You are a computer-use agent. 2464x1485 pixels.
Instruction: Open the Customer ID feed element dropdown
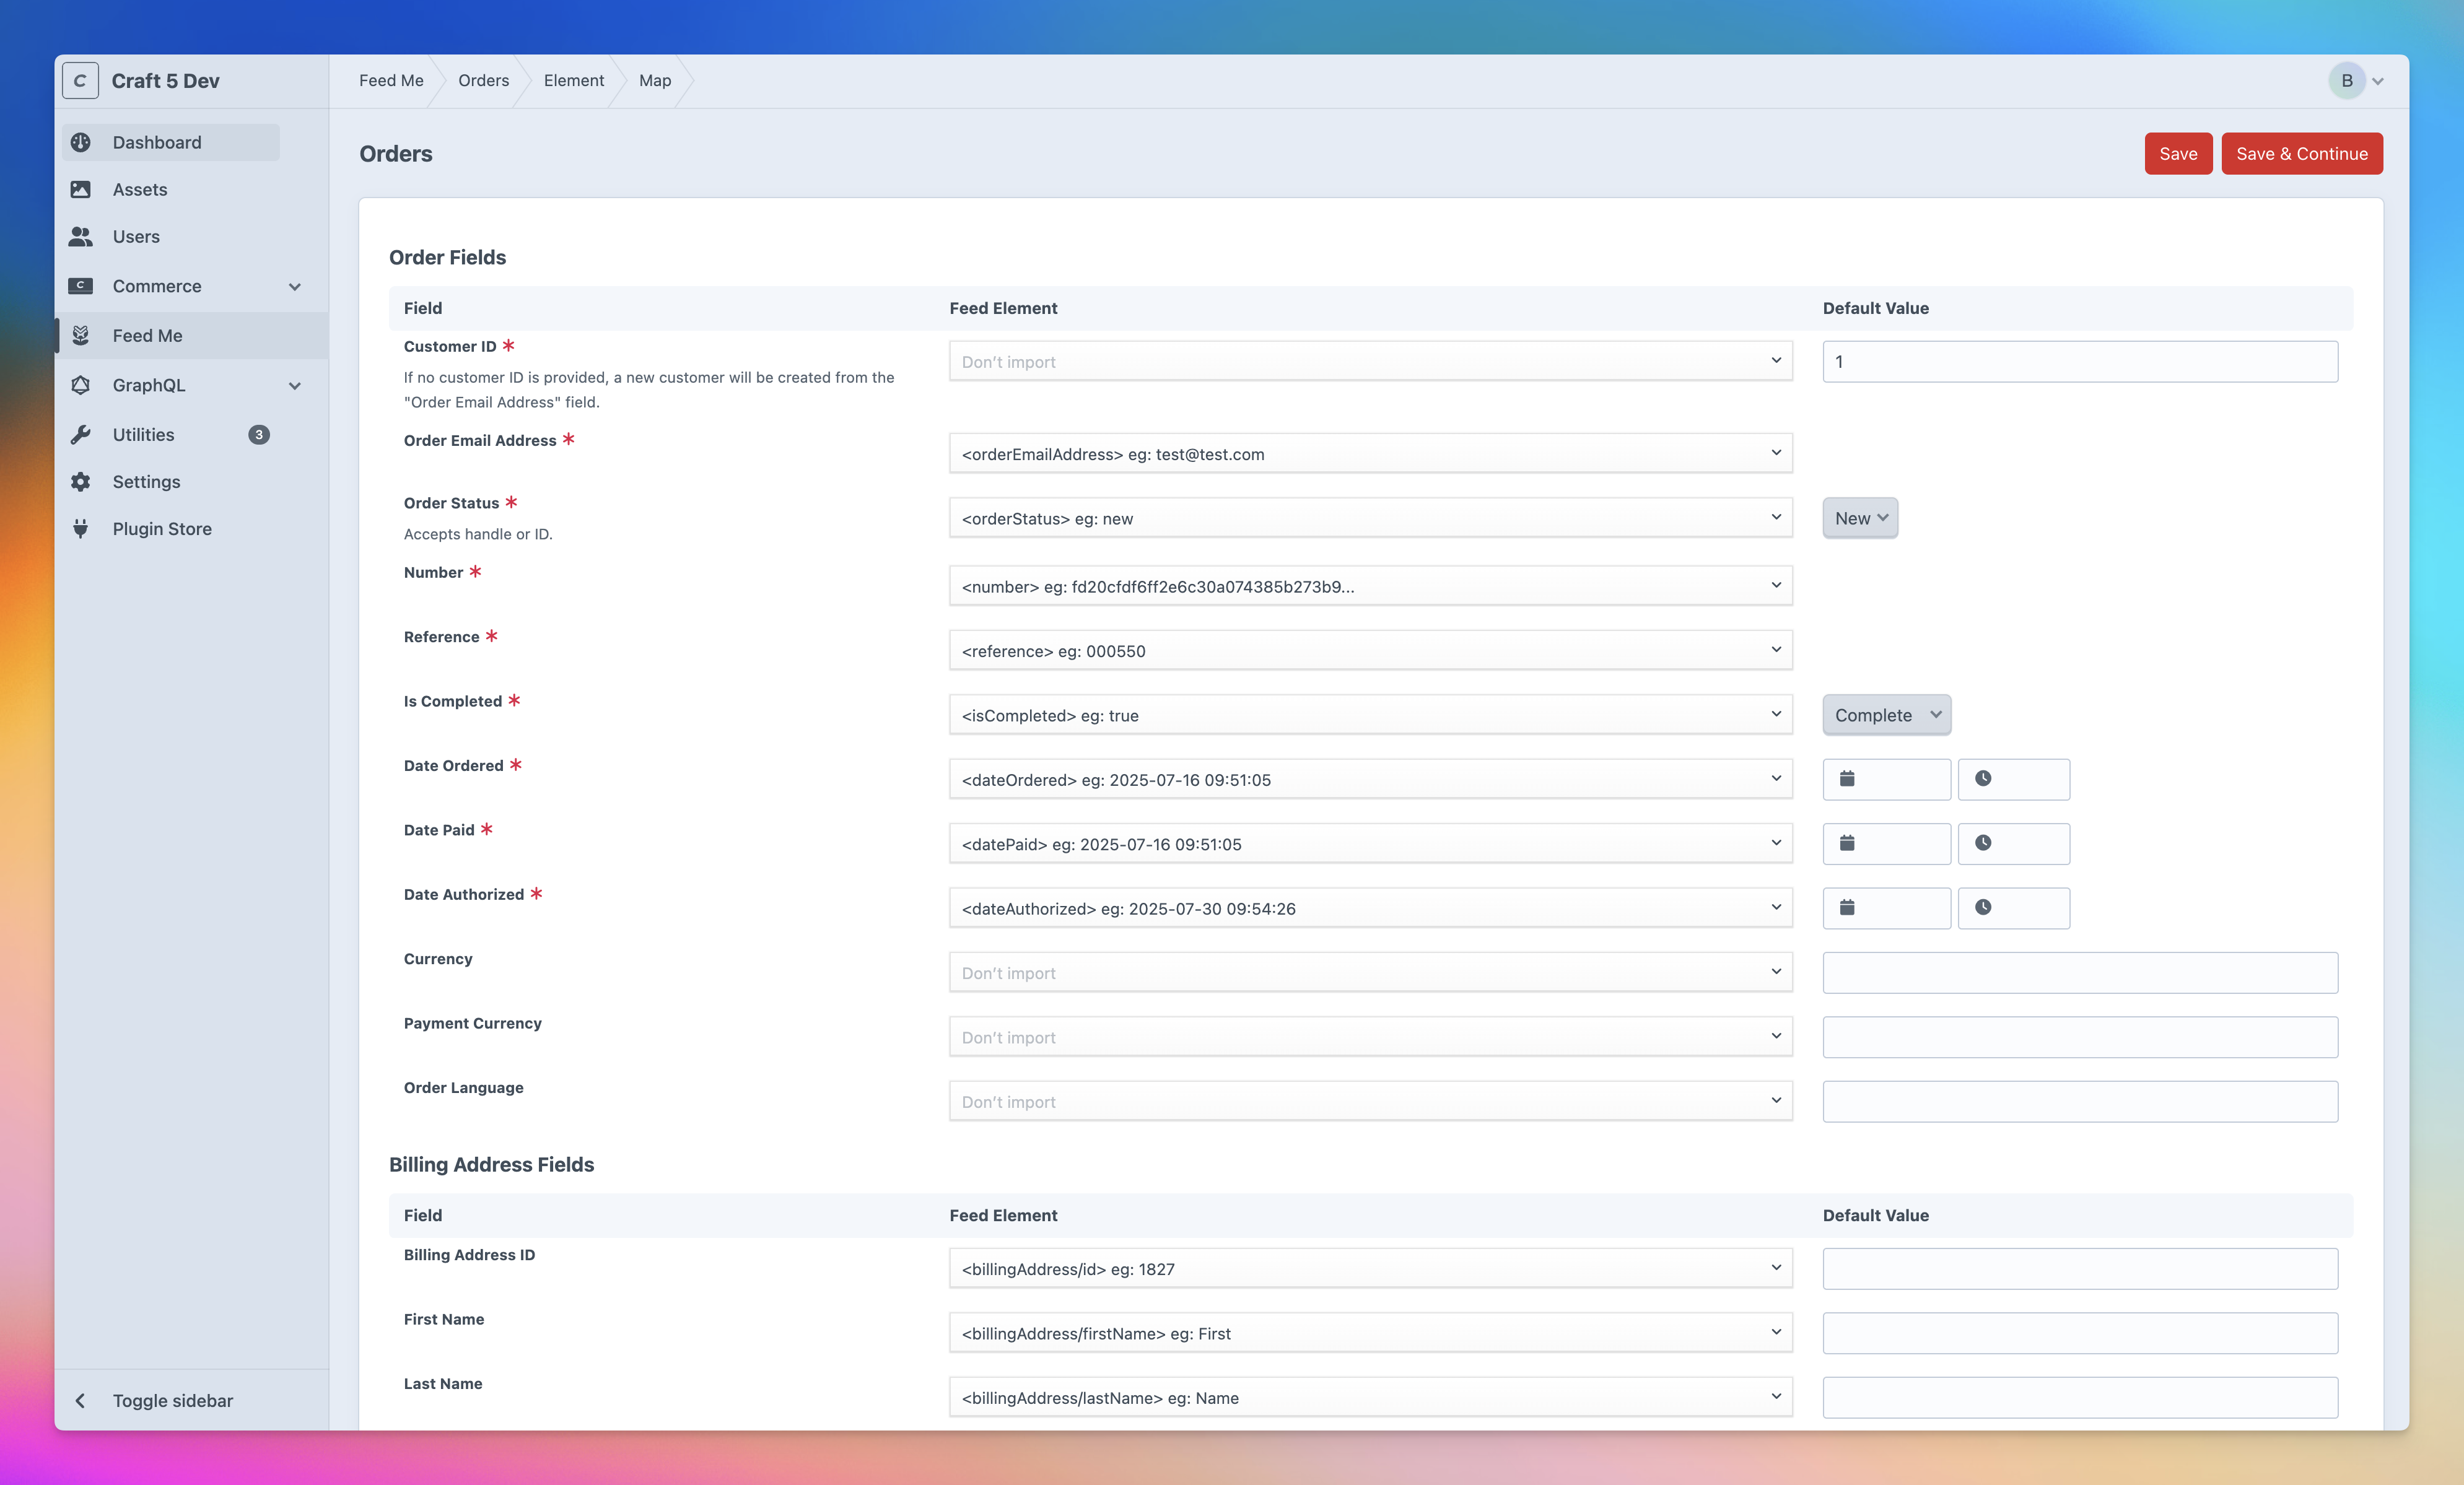coord(1370,361)
